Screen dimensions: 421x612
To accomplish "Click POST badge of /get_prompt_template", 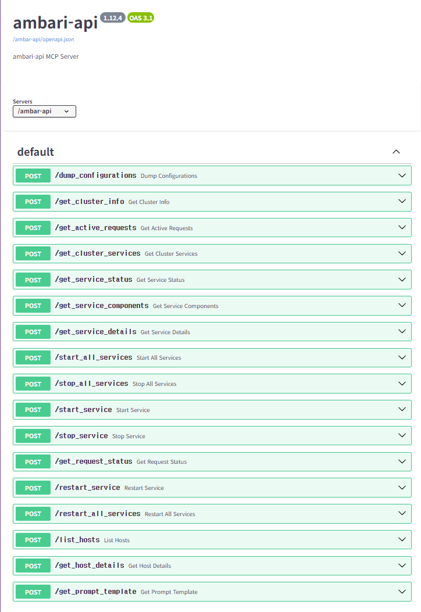I will (33, 592).
